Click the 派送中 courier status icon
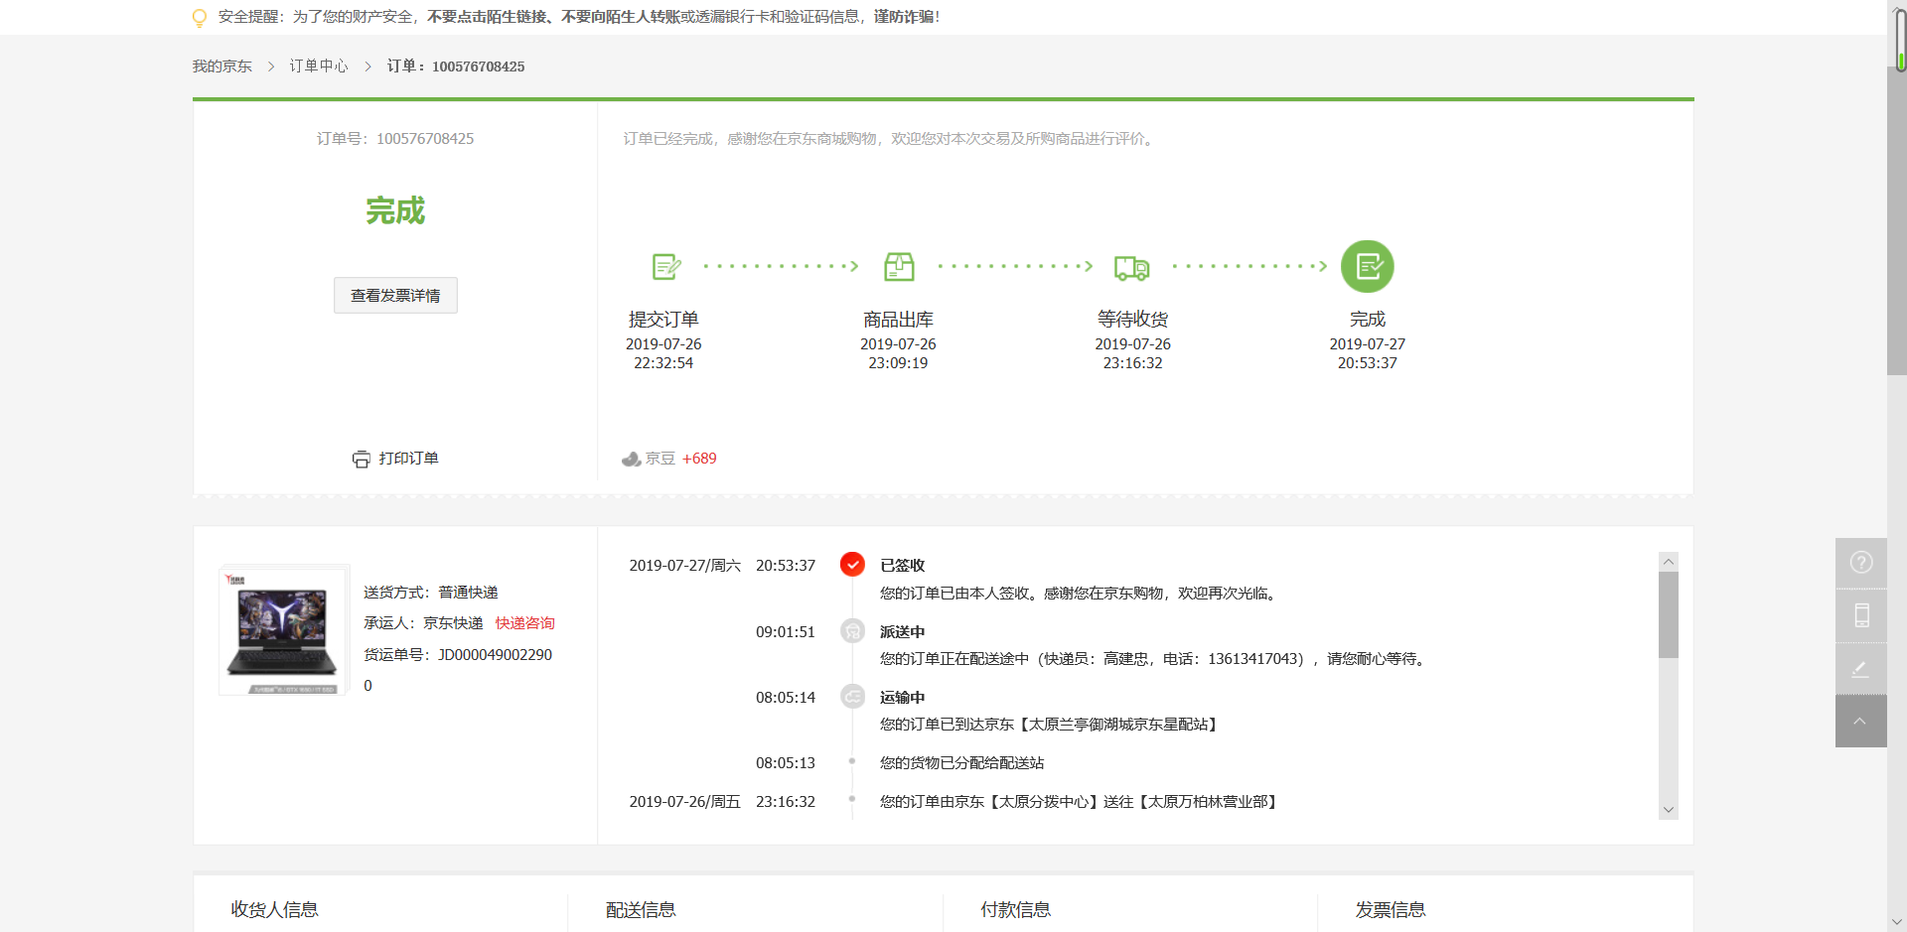 [852, 630]
